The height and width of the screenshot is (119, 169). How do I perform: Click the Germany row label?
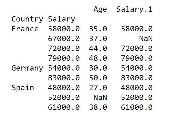click(27, 68)
